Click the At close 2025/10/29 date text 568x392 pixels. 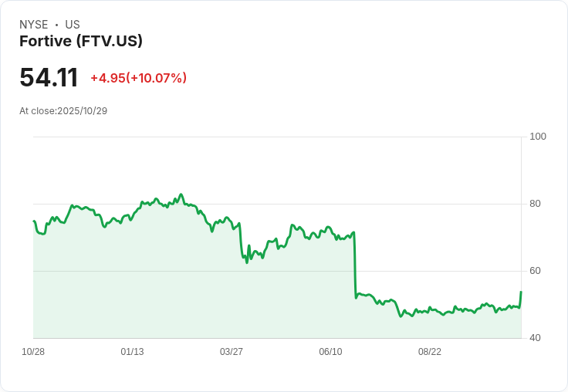coord(63,111)
